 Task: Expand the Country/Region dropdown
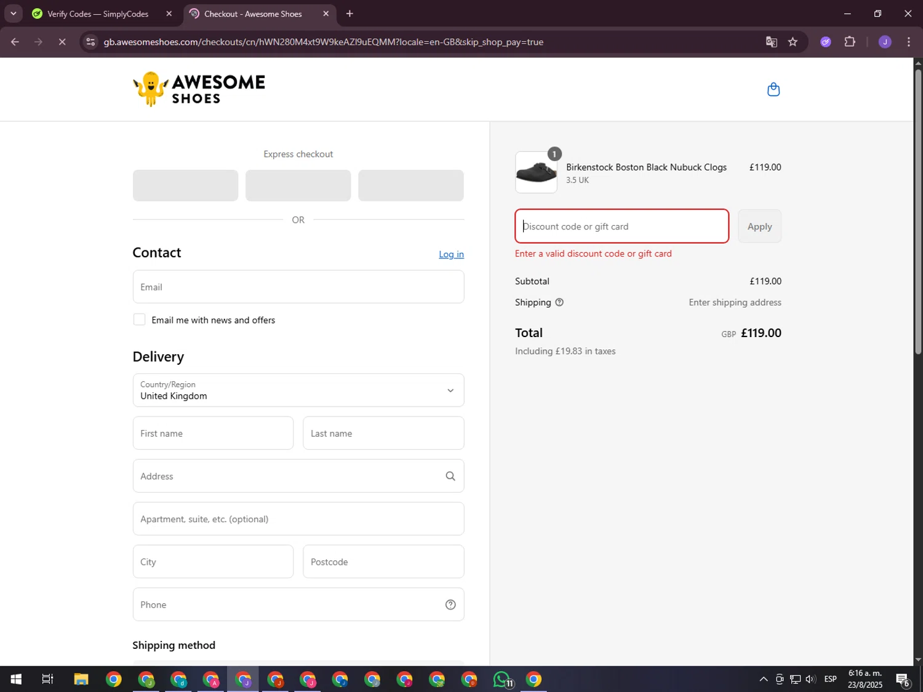pyautogui.click(x=298, y=390)
